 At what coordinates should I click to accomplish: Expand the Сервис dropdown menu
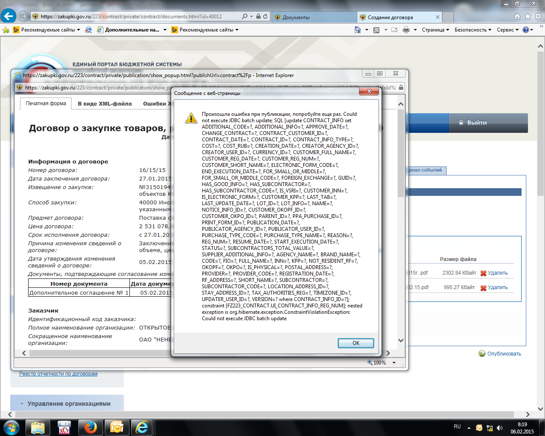pyautogui.click(x=508, y=30)
